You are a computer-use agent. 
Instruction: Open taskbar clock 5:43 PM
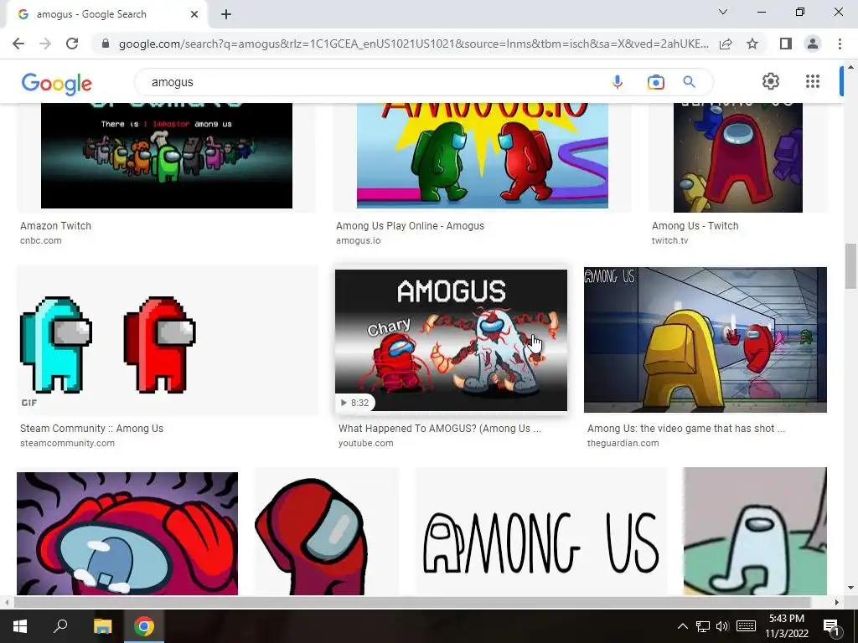point(787,626)
